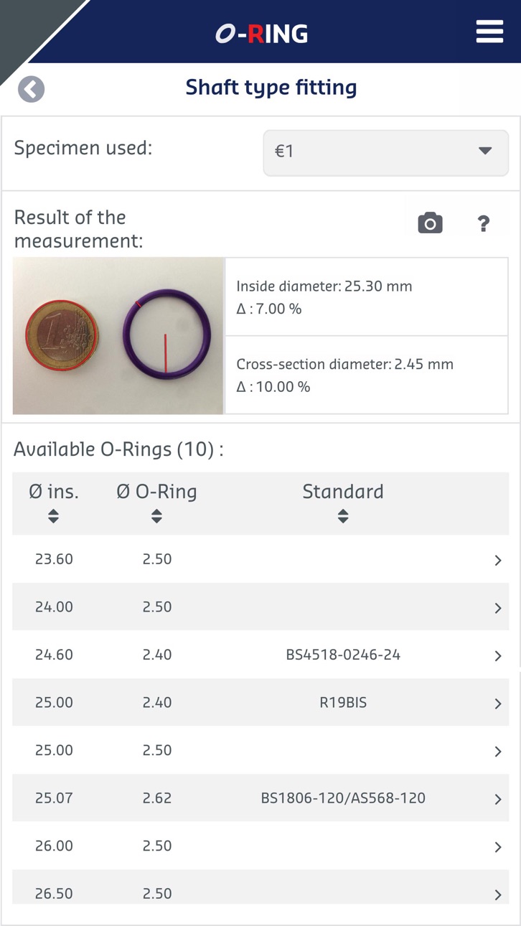Tap the coin and O-ring measurement photo

pyautogui.click(x=118, y=336)
